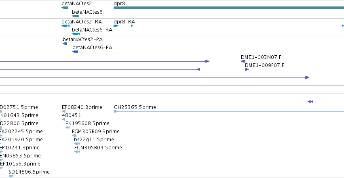
Task: Open the betaNACtes6-RA transcript label
Action: (x=92, y=30)
